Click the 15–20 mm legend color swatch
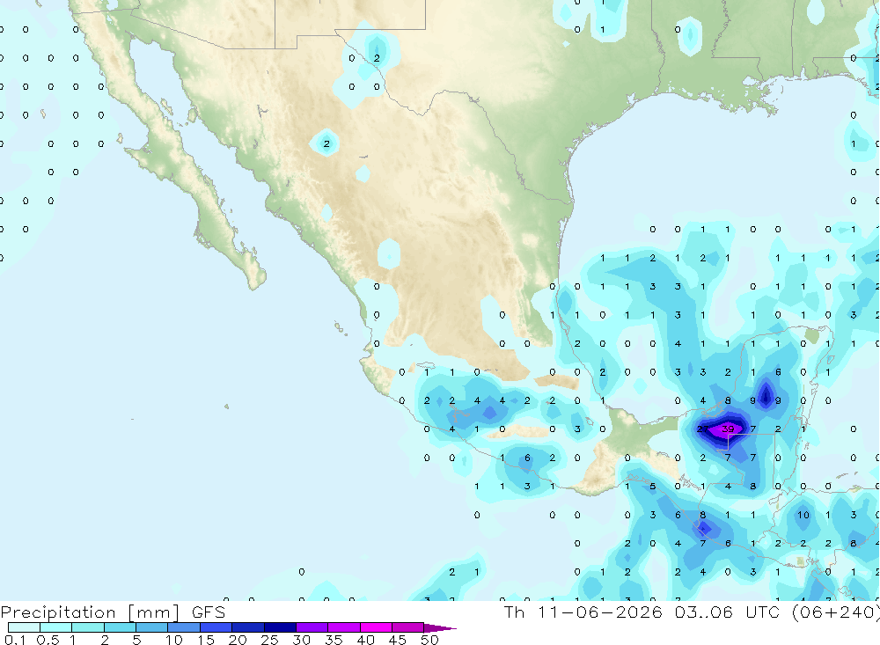Image resolution: width=880 pixels, height=645 pixels. [x=216, y=627]
